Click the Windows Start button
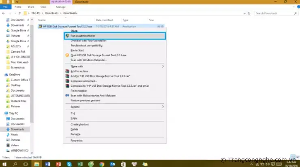 4,164
